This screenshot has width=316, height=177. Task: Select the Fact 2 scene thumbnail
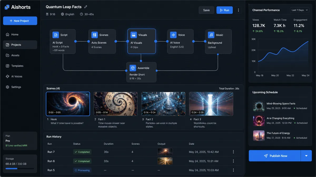click(x=163, y=104)
